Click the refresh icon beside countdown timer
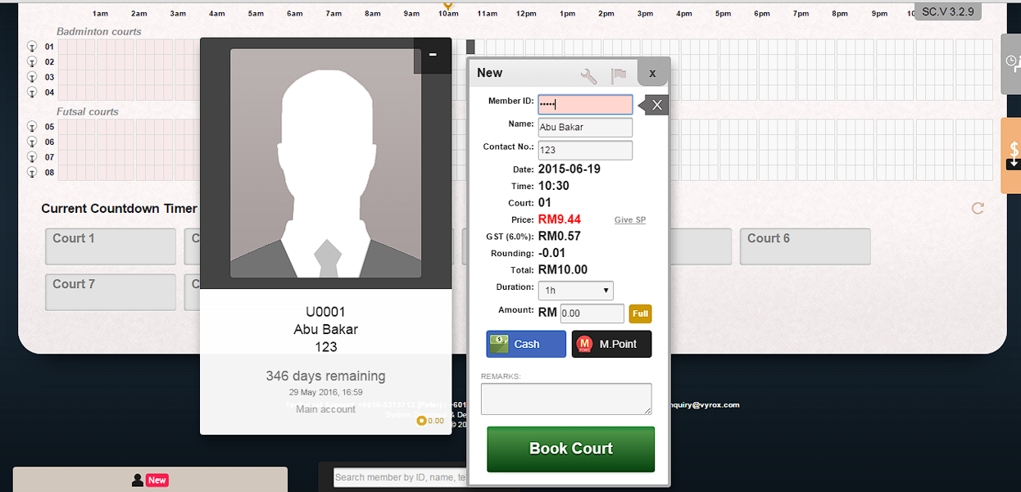The width and height of the screenshot is (1021, 492). click(x=978, y=209)
